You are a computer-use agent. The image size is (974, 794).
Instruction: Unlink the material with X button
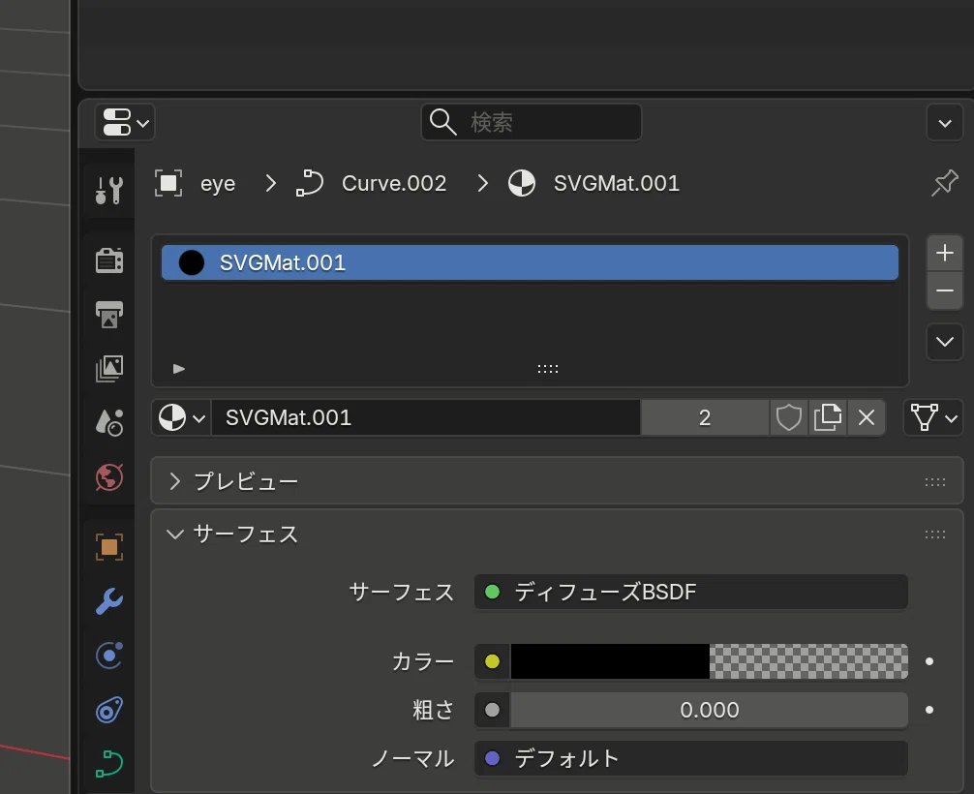(x=866, y=418)
